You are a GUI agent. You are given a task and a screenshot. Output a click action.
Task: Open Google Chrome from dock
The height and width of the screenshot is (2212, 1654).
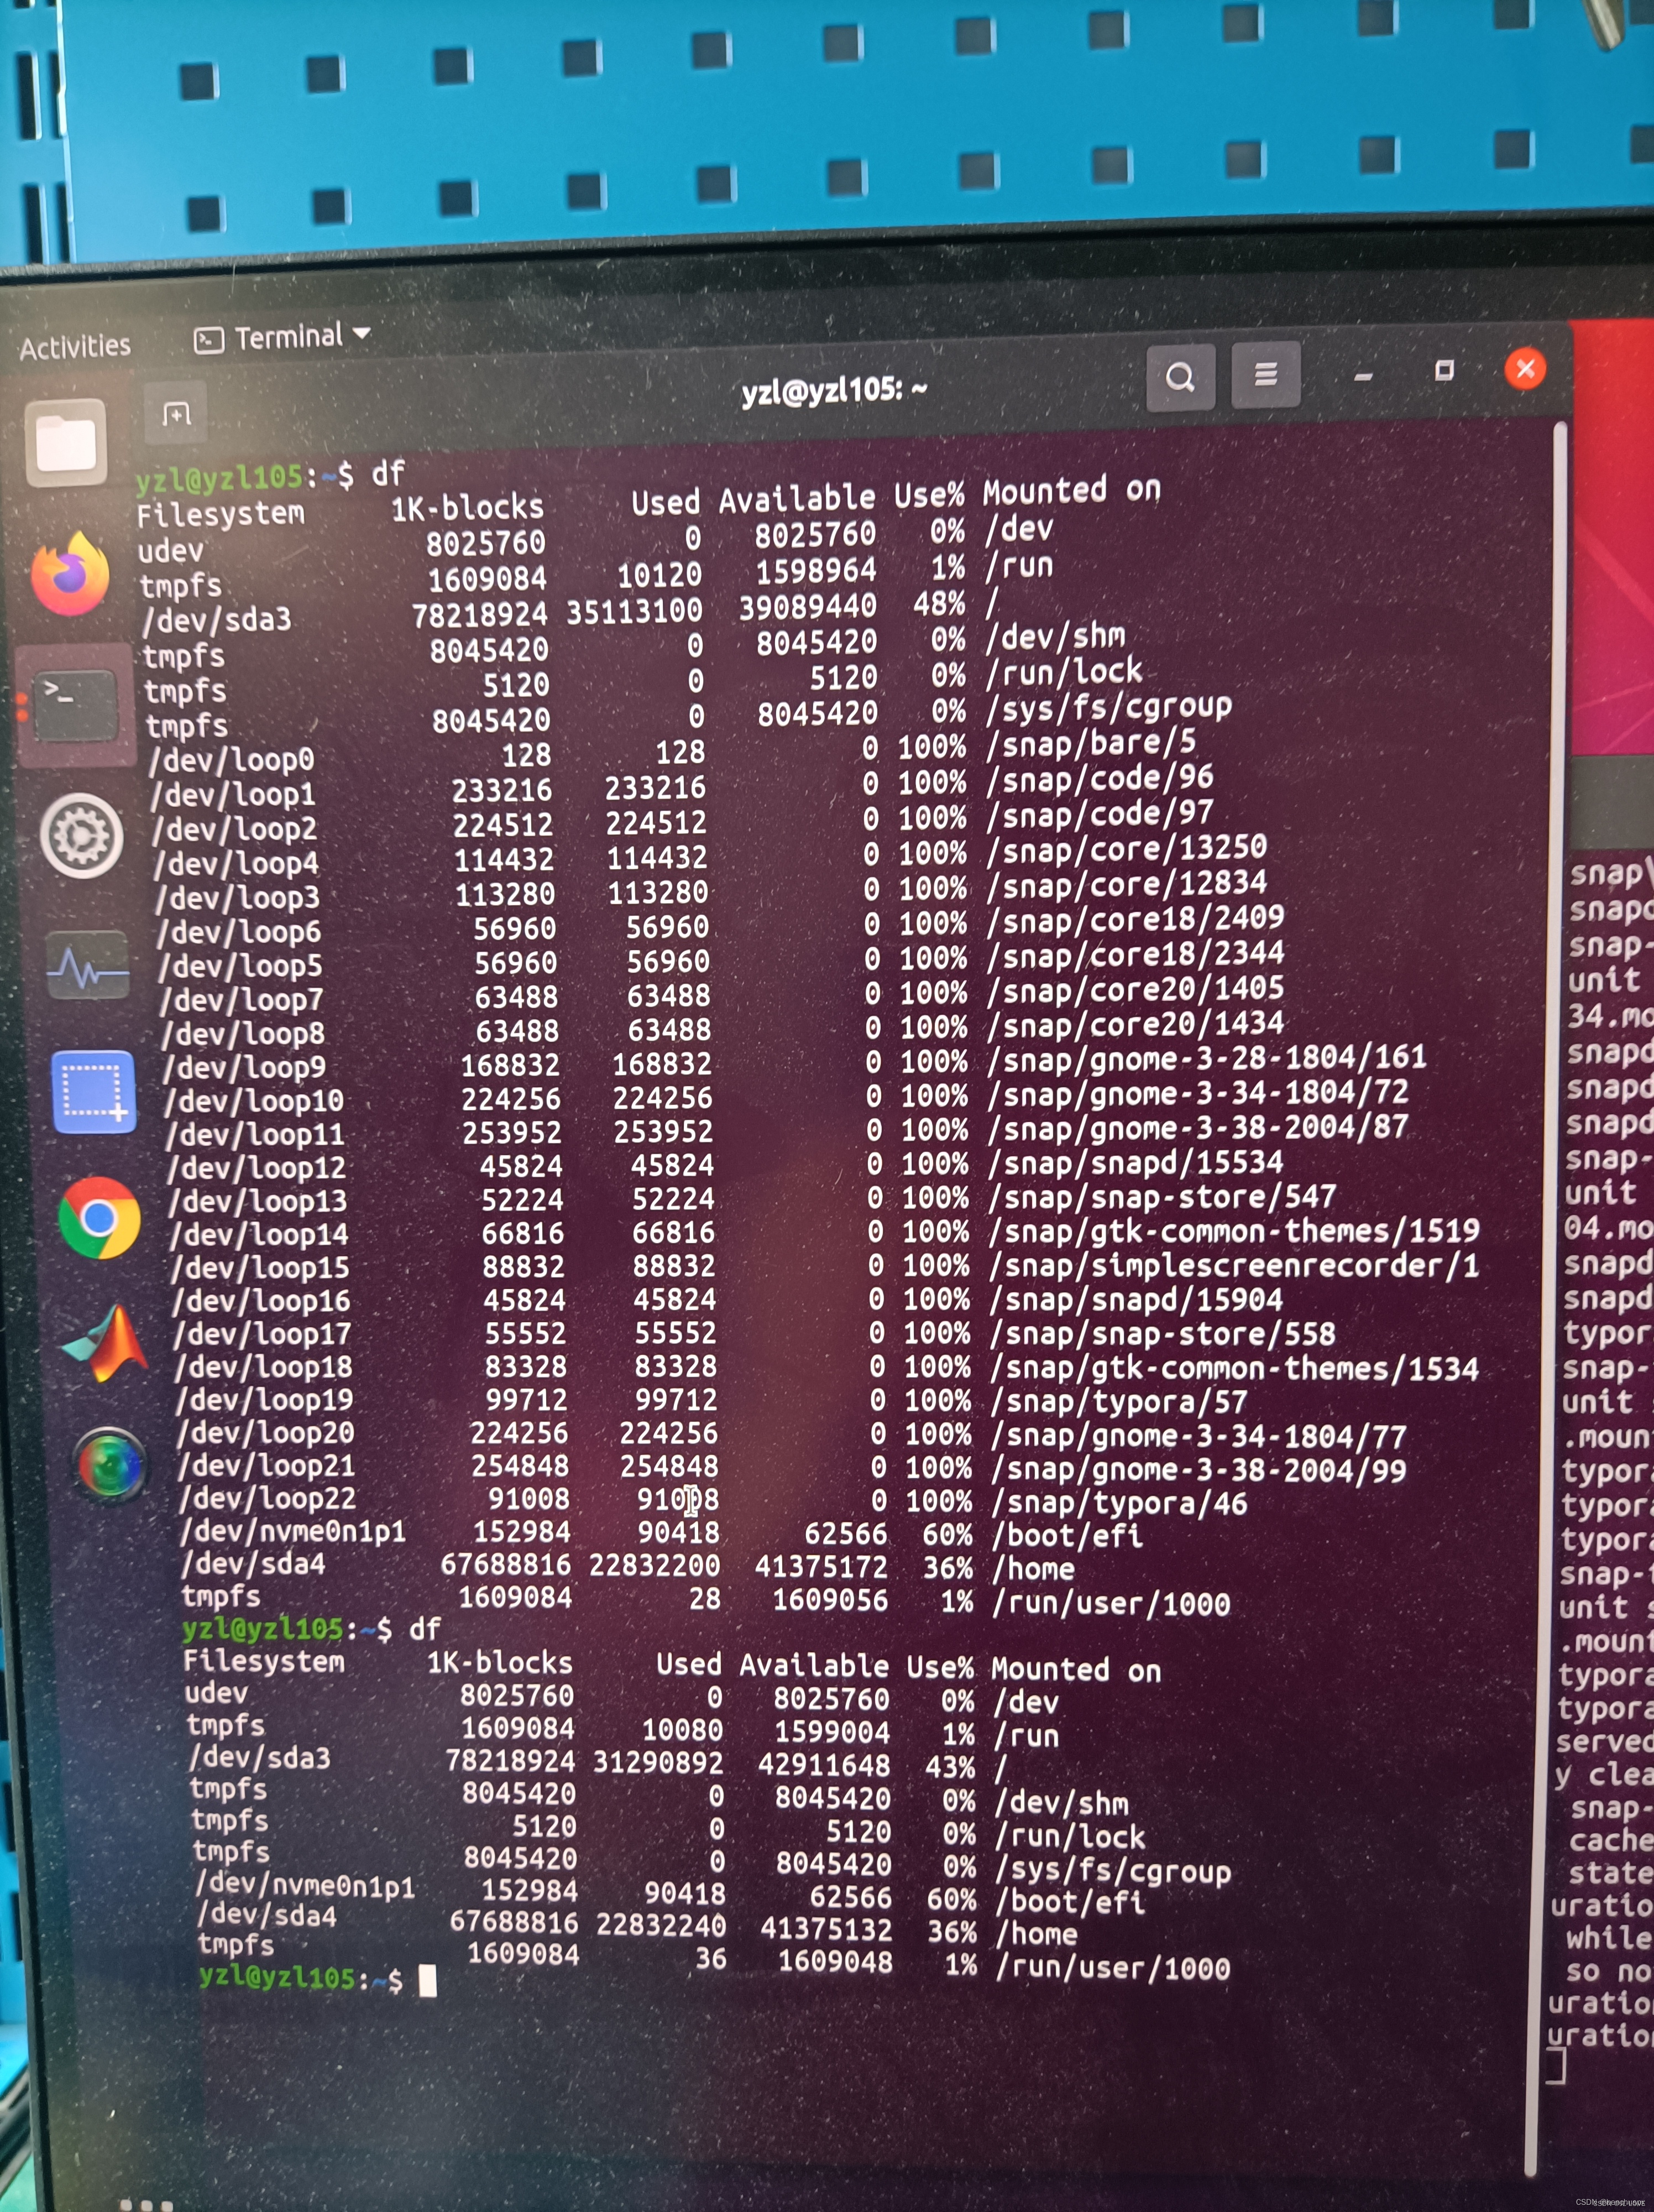tap(99, 1218)
